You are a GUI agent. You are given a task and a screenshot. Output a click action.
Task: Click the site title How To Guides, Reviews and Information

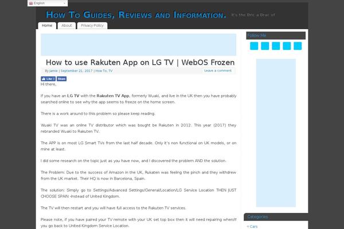[x=136, y=15]
